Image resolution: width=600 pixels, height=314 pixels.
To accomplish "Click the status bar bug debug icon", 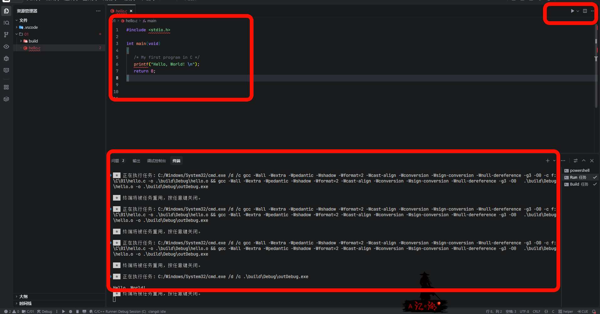I will (x=70, y=312).
